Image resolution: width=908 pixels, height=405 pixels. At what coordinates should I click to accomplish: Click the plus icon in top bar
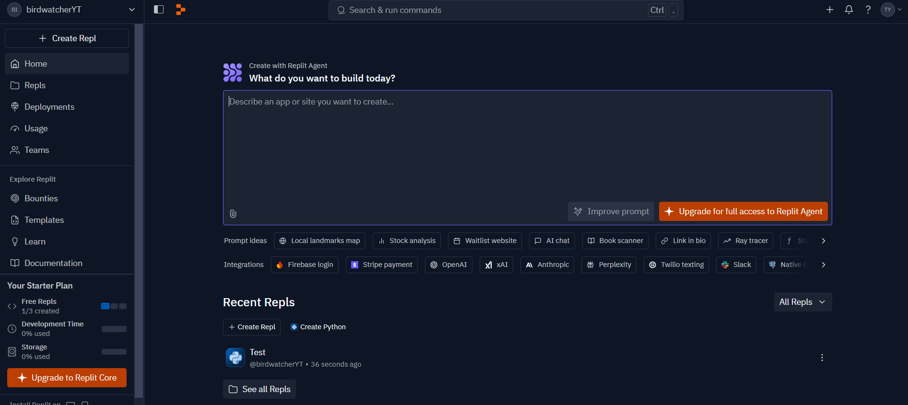click(x=830, y=10)
